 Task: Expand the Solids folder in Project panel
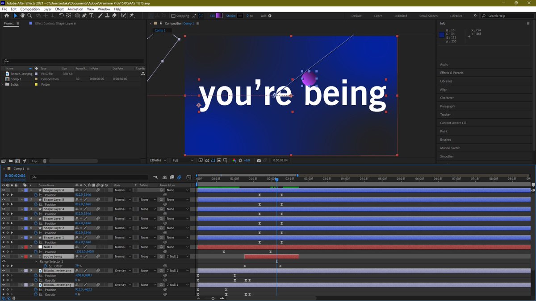[3, 84]
